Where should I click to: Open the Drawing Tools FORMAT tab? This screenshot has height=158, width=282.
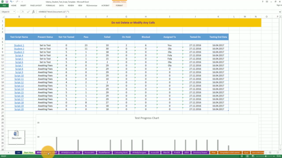[x=119, y=6]
